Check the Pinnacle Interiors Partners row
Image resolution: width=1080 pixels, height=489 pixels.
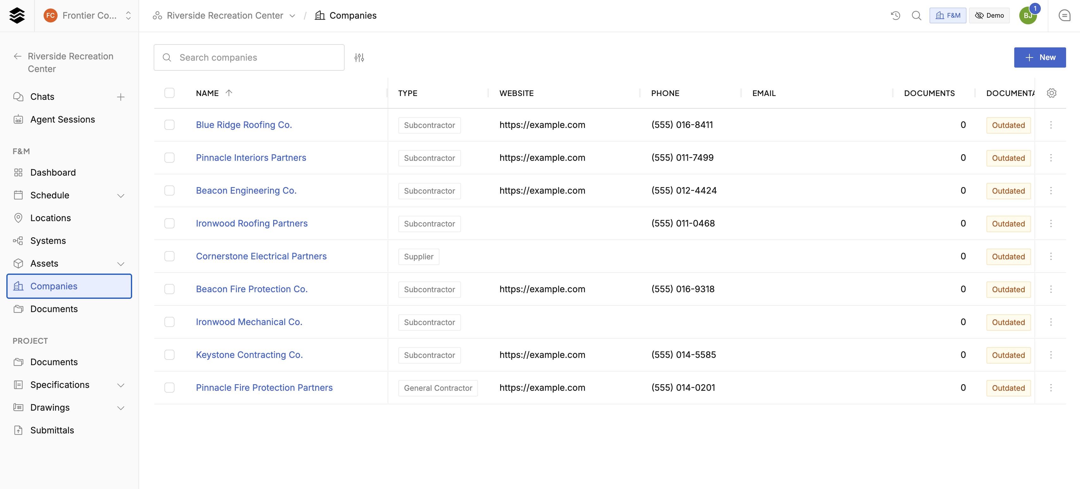tap(169, 158)
